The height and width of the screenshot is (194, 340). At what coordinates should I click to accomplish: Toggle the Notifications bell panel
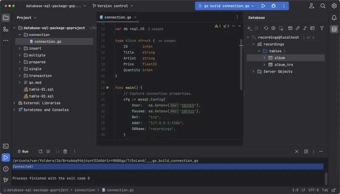pyautogui.click(x=334, y=18)
